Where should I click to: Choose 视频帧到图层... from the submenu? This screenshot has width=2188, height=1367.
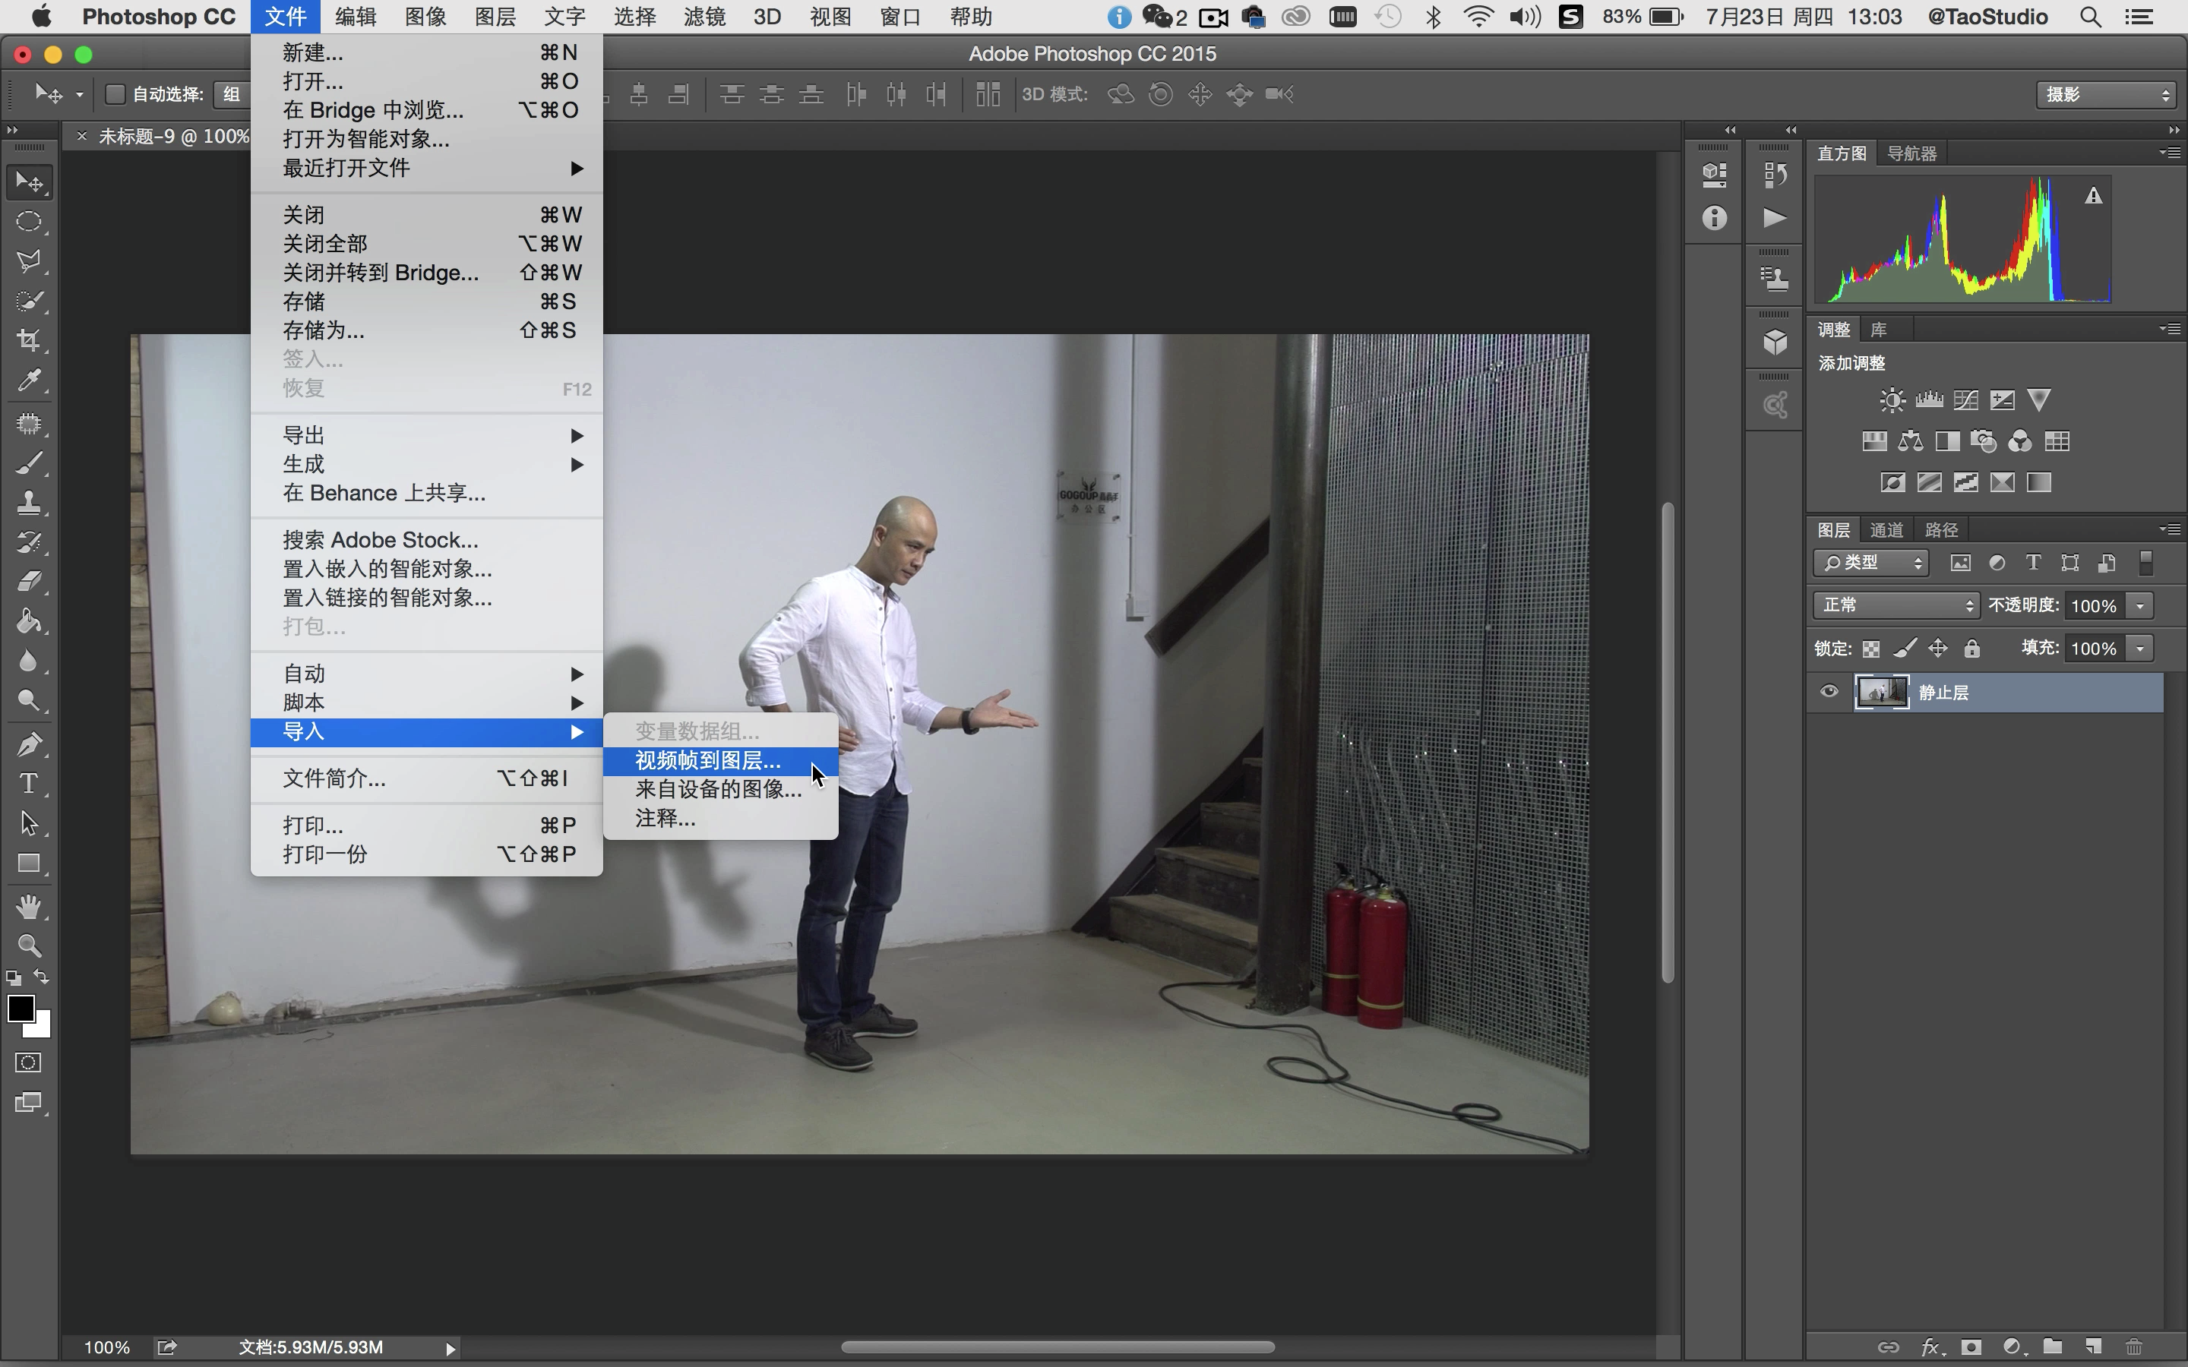click(x=707, y=760)
